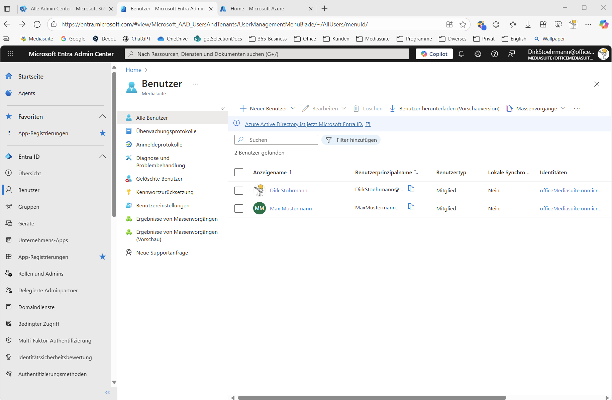Tick the select-all users header checkbox

(x=239, y=172)
